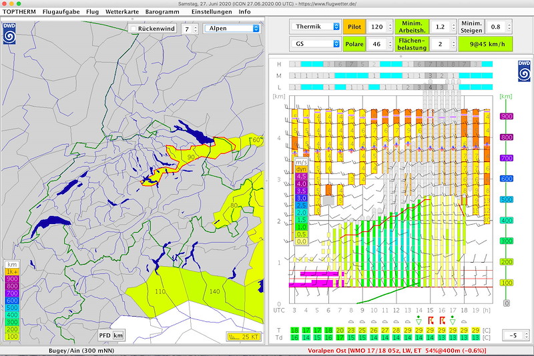Click the Flächenbelastung button
The height and width of the screenshot is (356, 534).
(x=412, y=44)
